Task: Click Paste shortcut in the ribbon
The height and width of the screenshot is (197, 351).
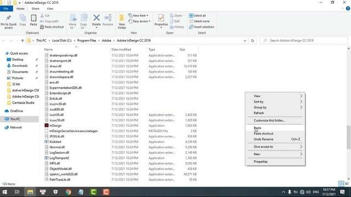Action: coord(52,27)
